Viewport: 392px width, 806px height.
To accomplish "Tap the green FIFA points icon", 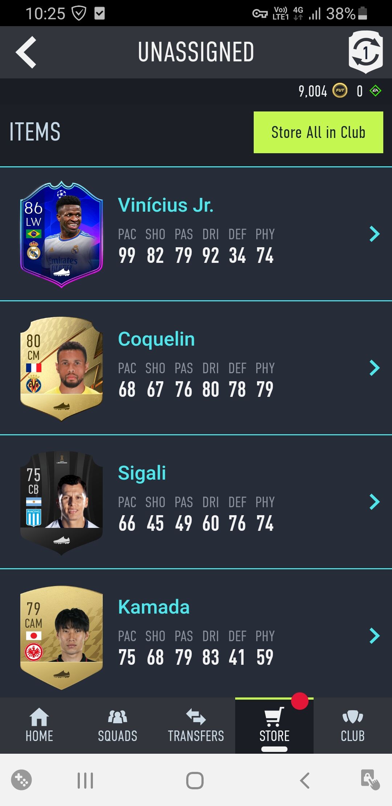I will (x=375, y=91).
